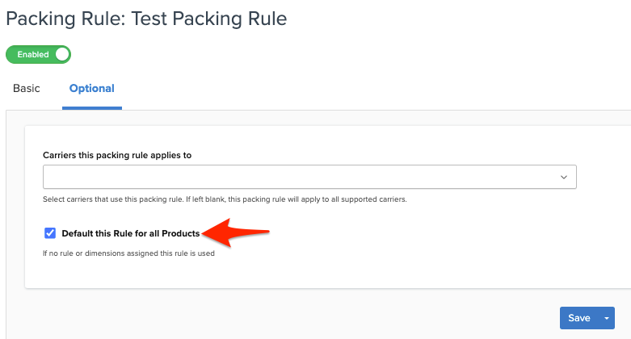631x339 pixels.
Task: Open the Carriers dropdown field
Action: coord(309,177)
